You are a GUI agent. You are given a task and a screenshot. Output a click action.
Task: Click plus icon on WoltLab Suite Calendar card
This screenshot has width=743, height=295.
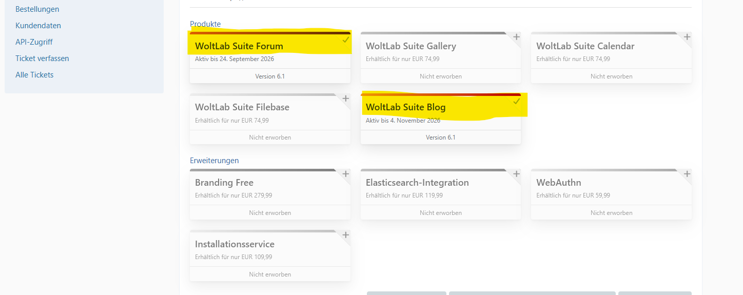[687, 37]
